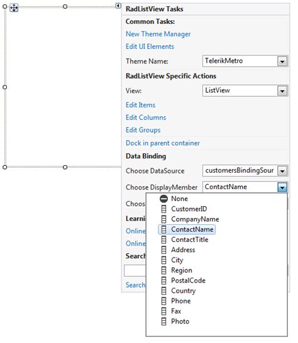Viewport: 298px width, 343px height.
Task: Pick Phone as display member
Action: pyautogui.click(x=181, y=301)
